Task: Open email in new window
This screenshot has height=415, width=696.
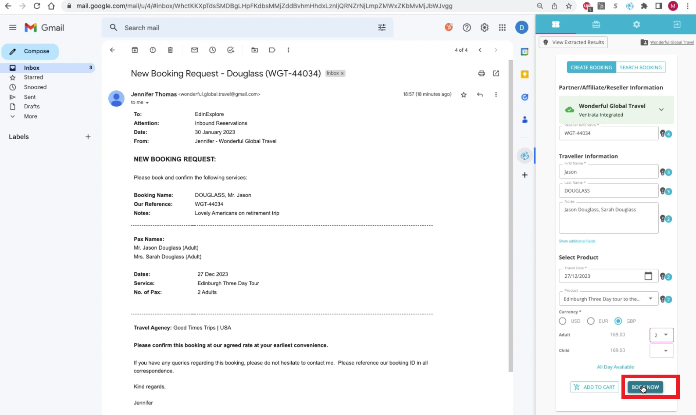Action: point(496,73)
